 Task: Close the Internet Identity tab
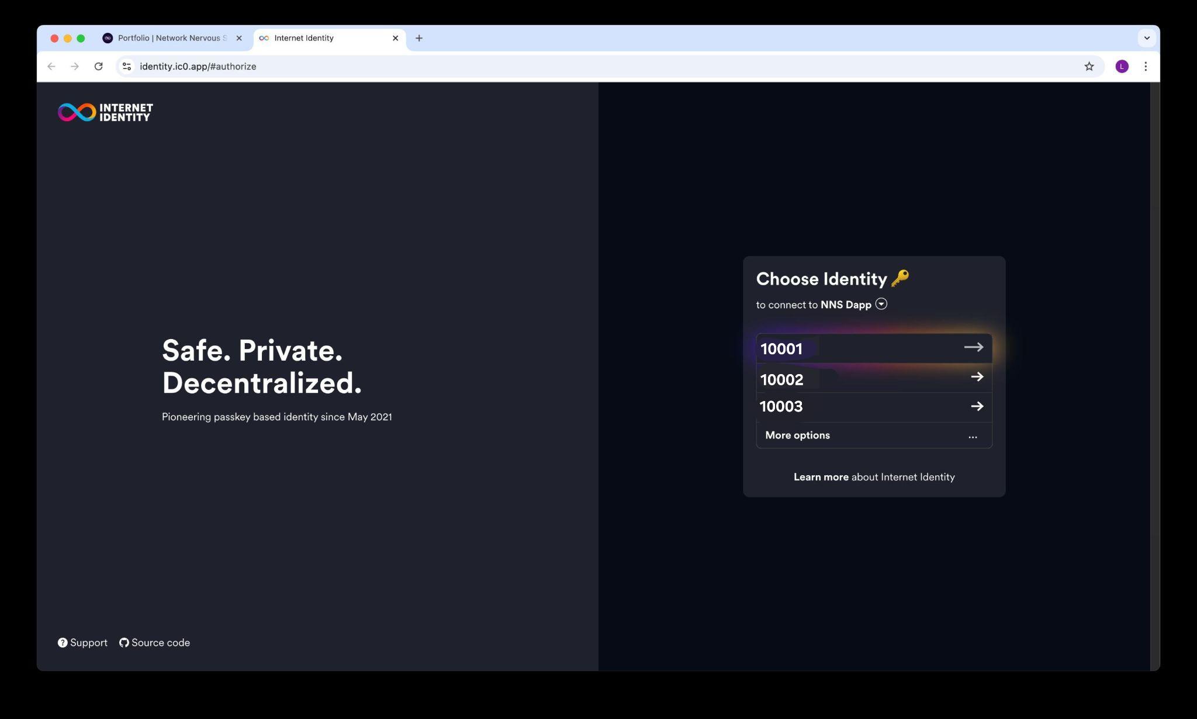click(x=395, y=38)
